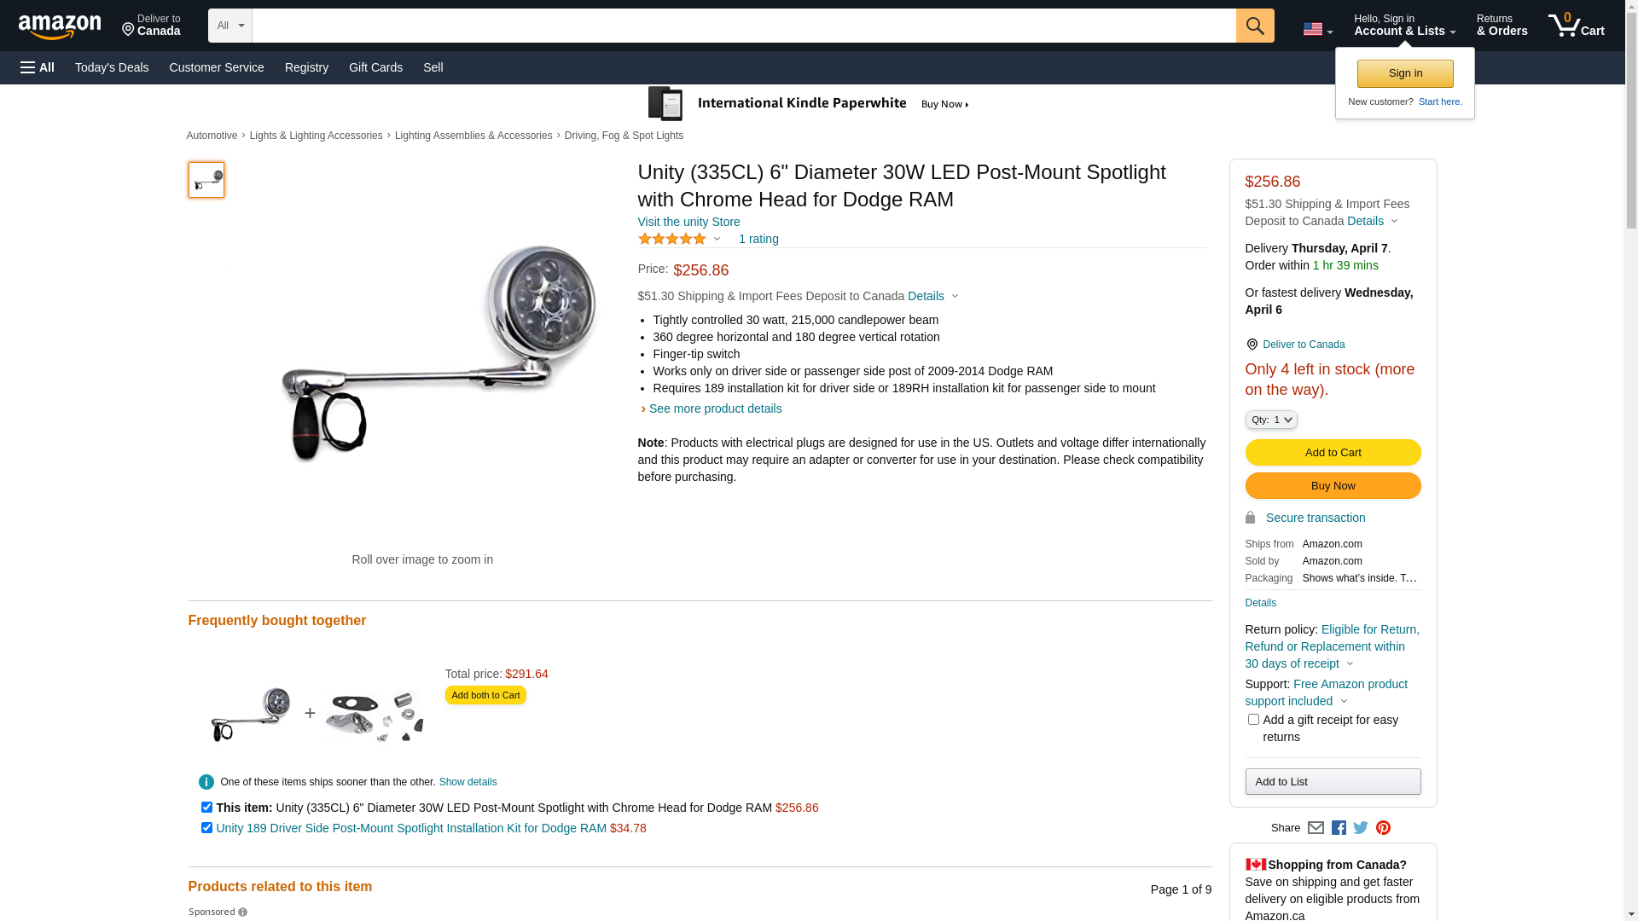
Task: Share product via email icon
Action: point(1316,828)
